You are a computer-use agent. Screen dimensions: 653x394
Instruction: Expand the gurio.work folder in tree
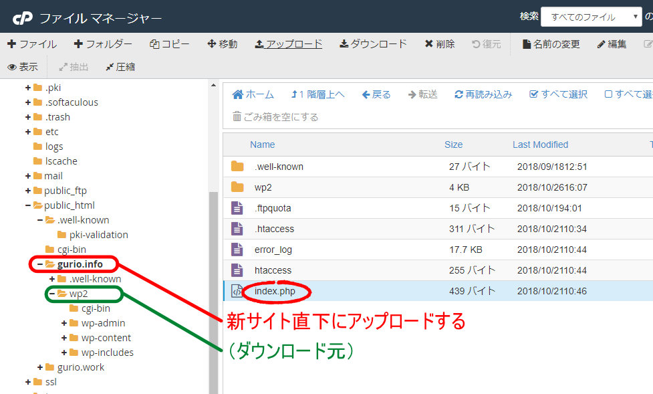click(x=40, y=367)
